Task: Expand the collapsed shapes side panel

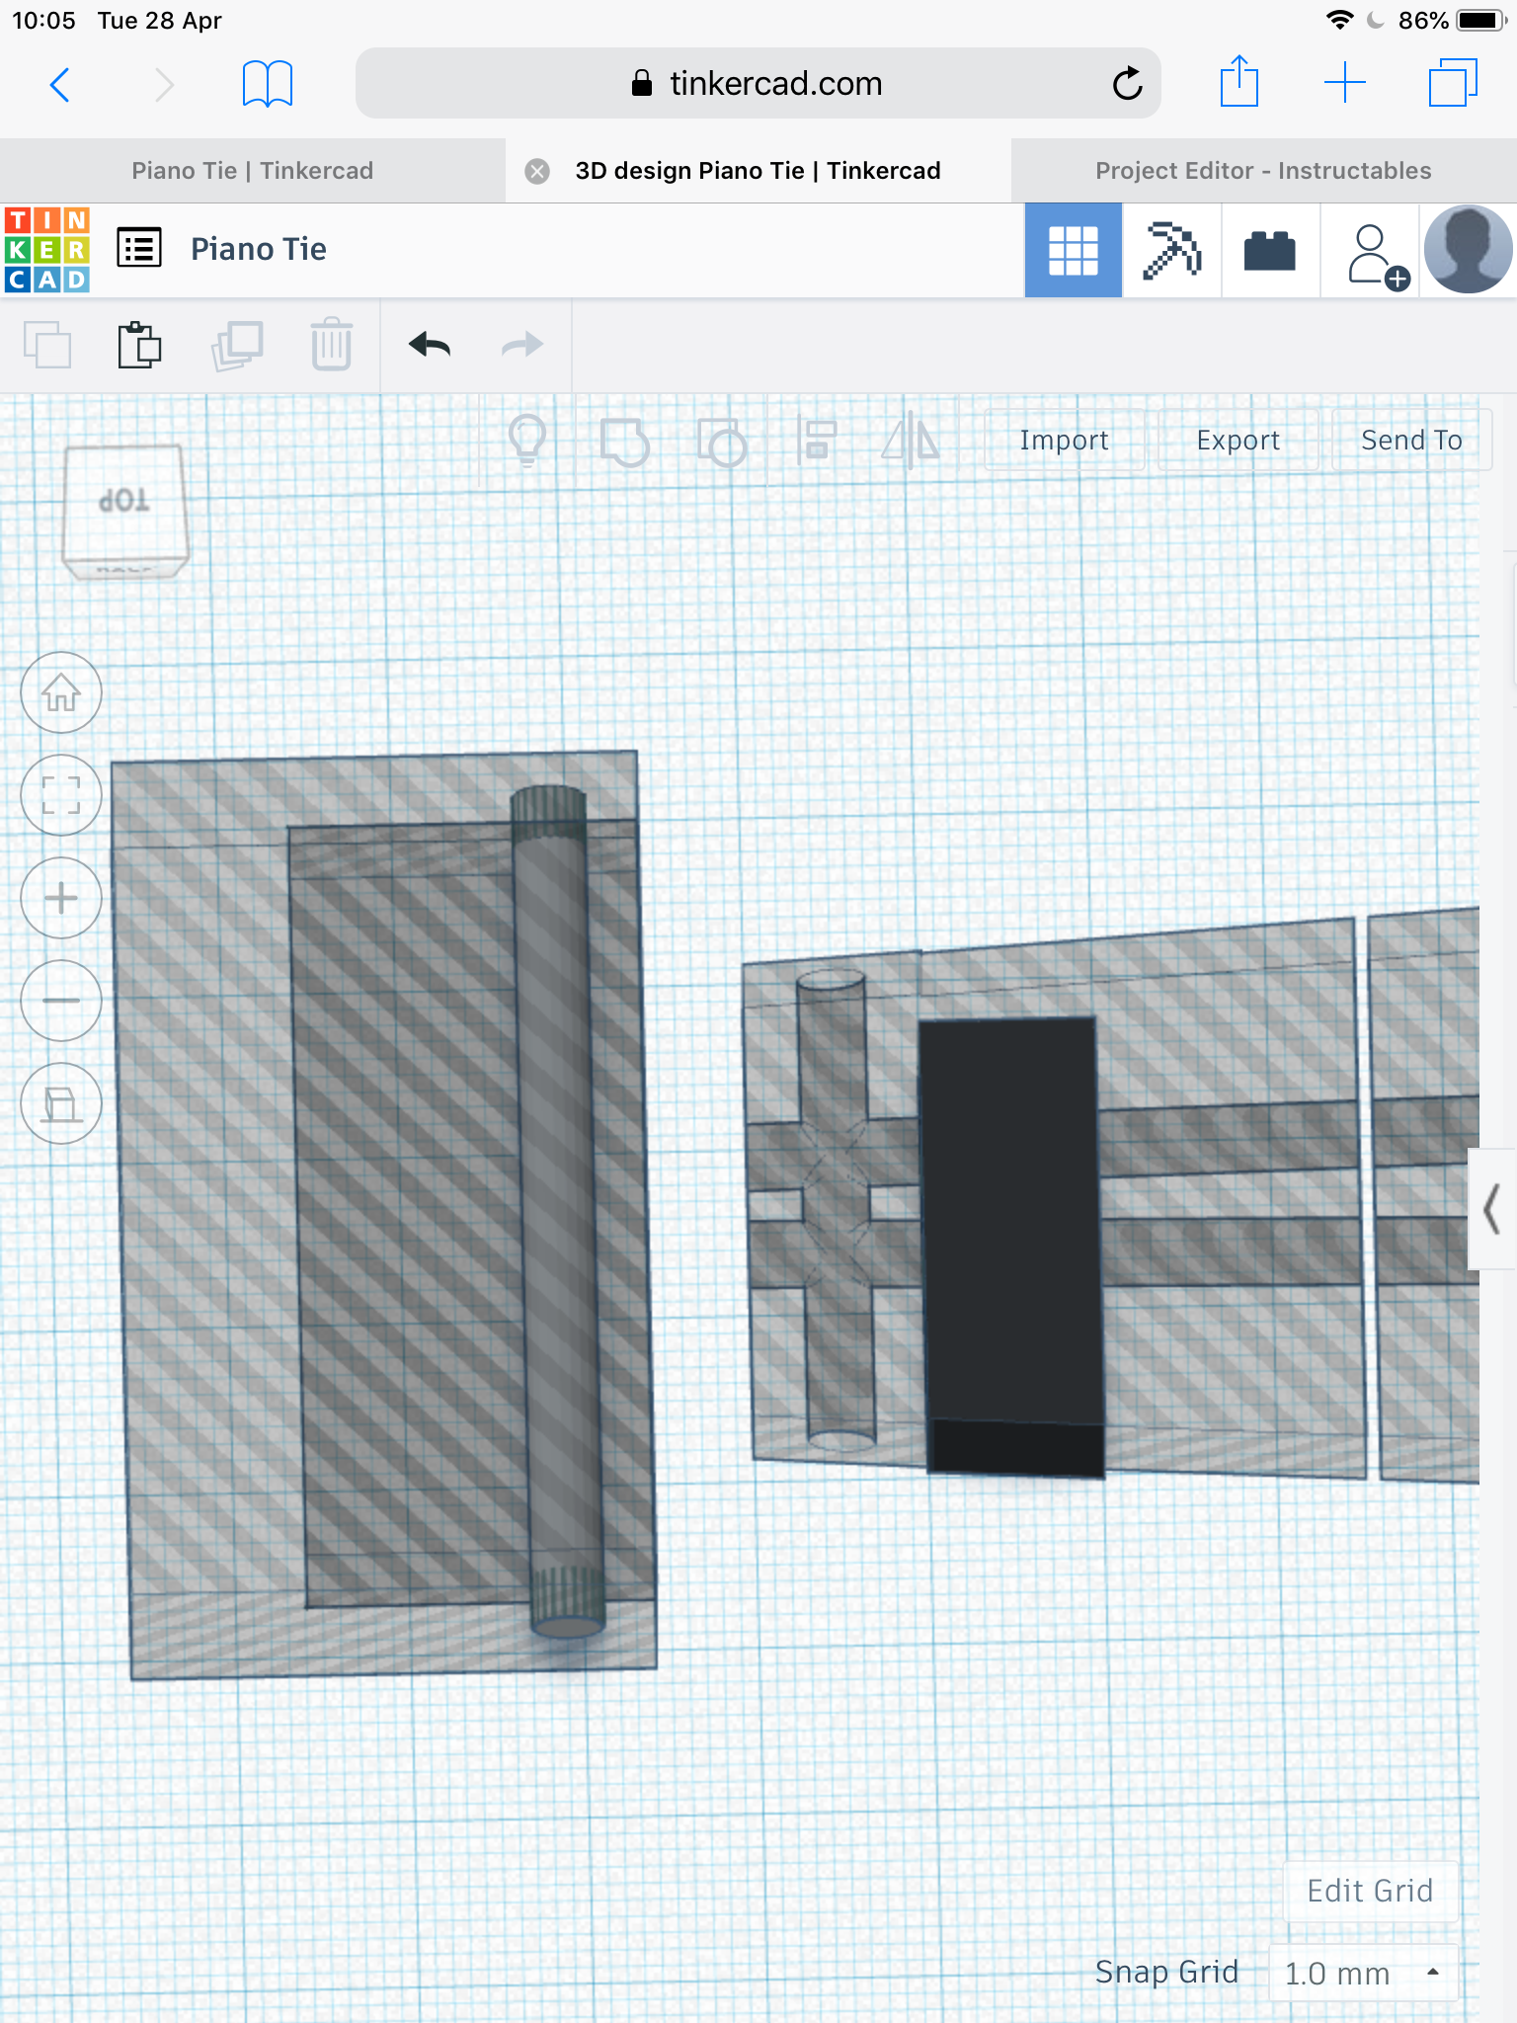Action: point(1492,1209)
